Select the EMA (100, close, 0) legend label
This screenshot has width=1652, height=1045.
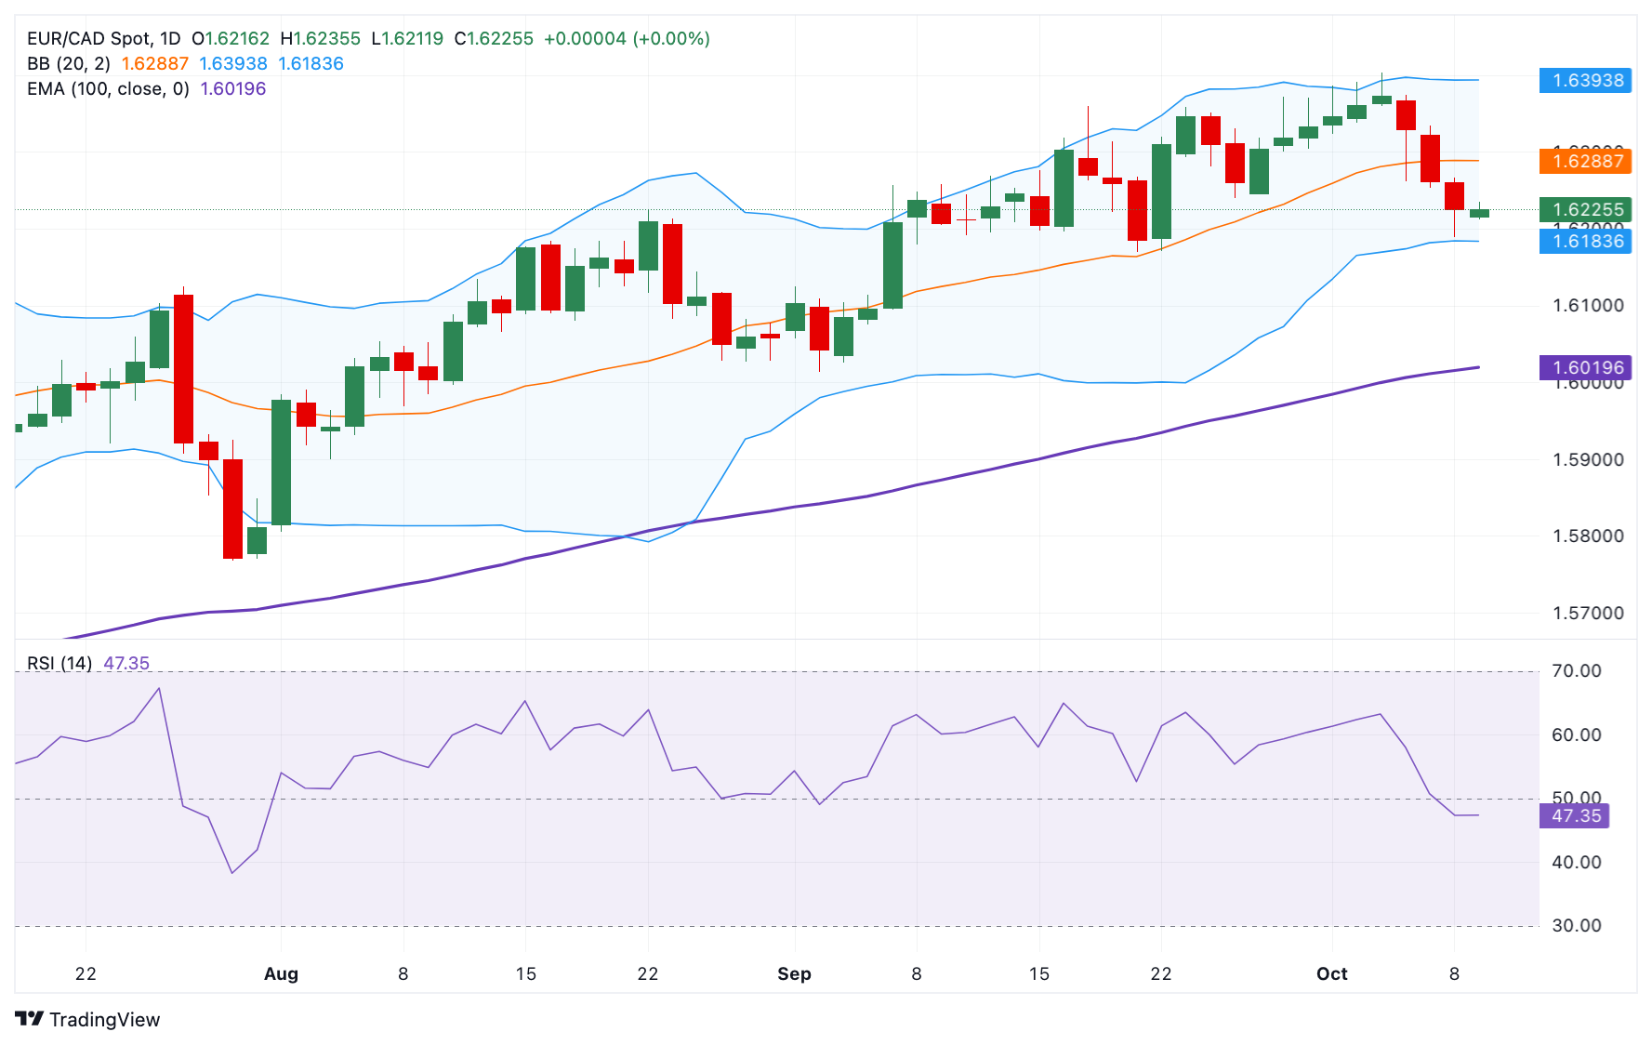pos(108,88)
